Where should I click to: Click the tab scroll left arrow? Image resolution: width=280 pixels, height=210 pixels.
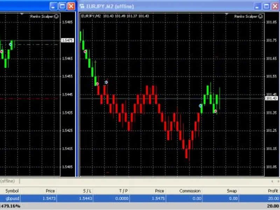point(272,181)
